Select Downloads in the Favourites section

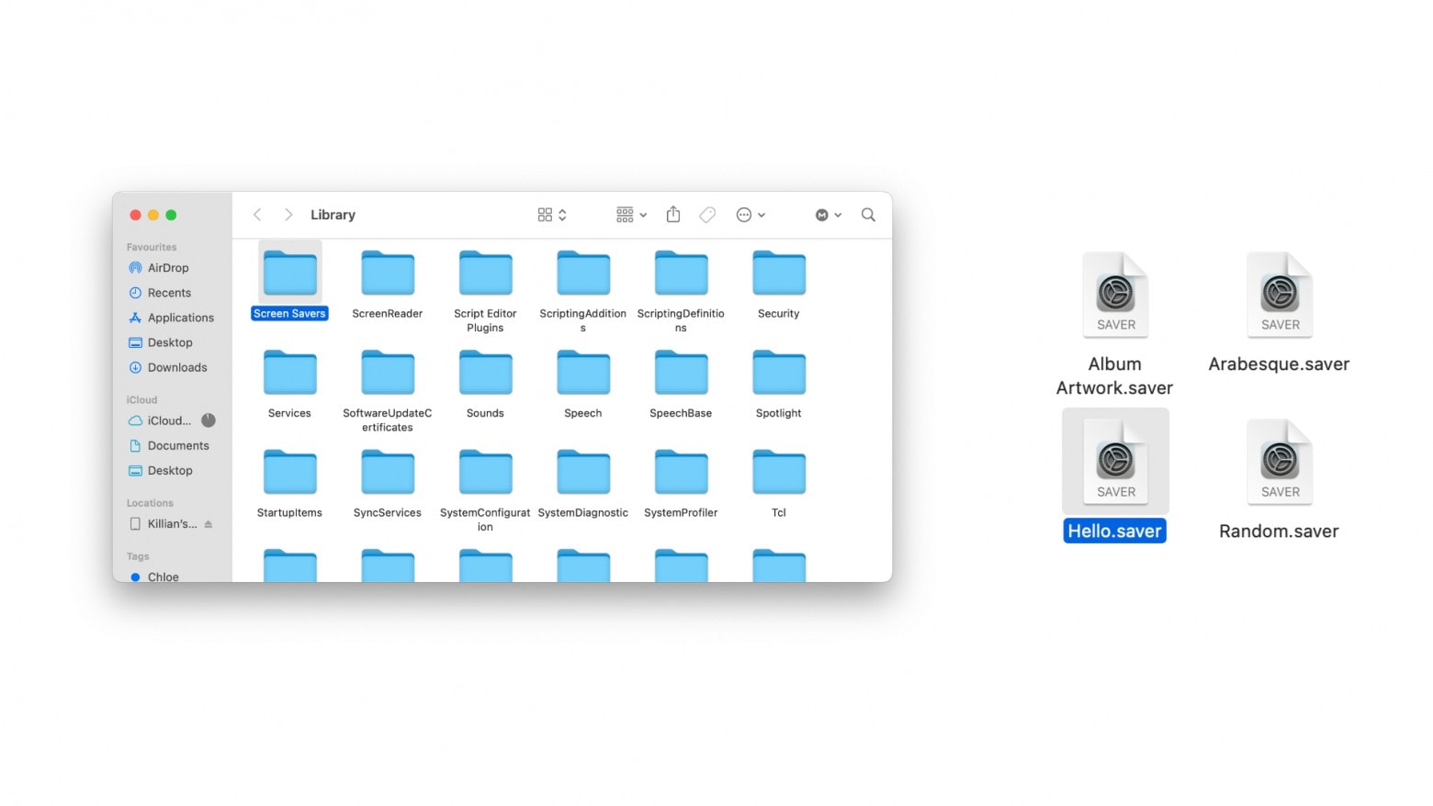[x=175, y=367]
